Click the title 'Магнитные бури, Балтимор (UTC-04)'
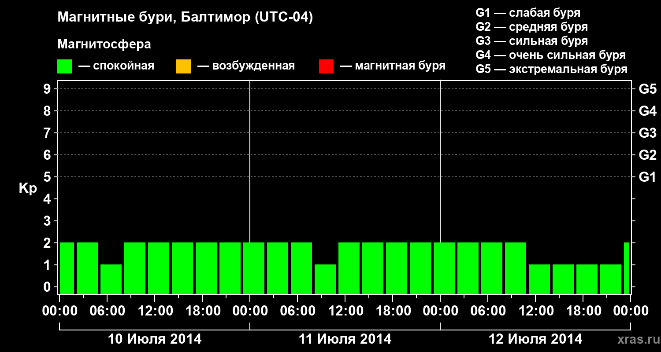Screen dimensions: 661x352 (185, 18)
